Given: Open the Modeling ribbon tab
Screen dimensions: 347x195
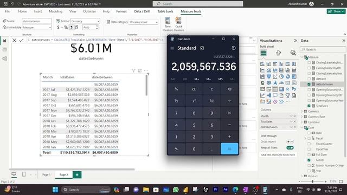Looking at the screenshot, I should pos(55,11).
